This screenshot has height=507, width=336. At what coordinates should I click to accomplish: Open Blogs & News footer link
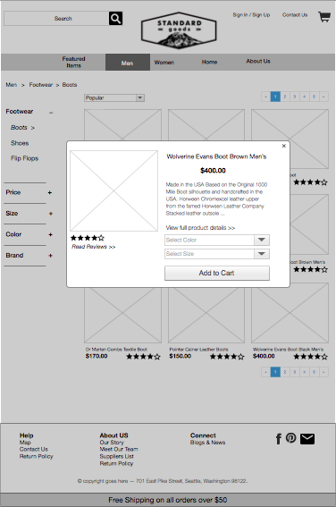tap(207, 443)
